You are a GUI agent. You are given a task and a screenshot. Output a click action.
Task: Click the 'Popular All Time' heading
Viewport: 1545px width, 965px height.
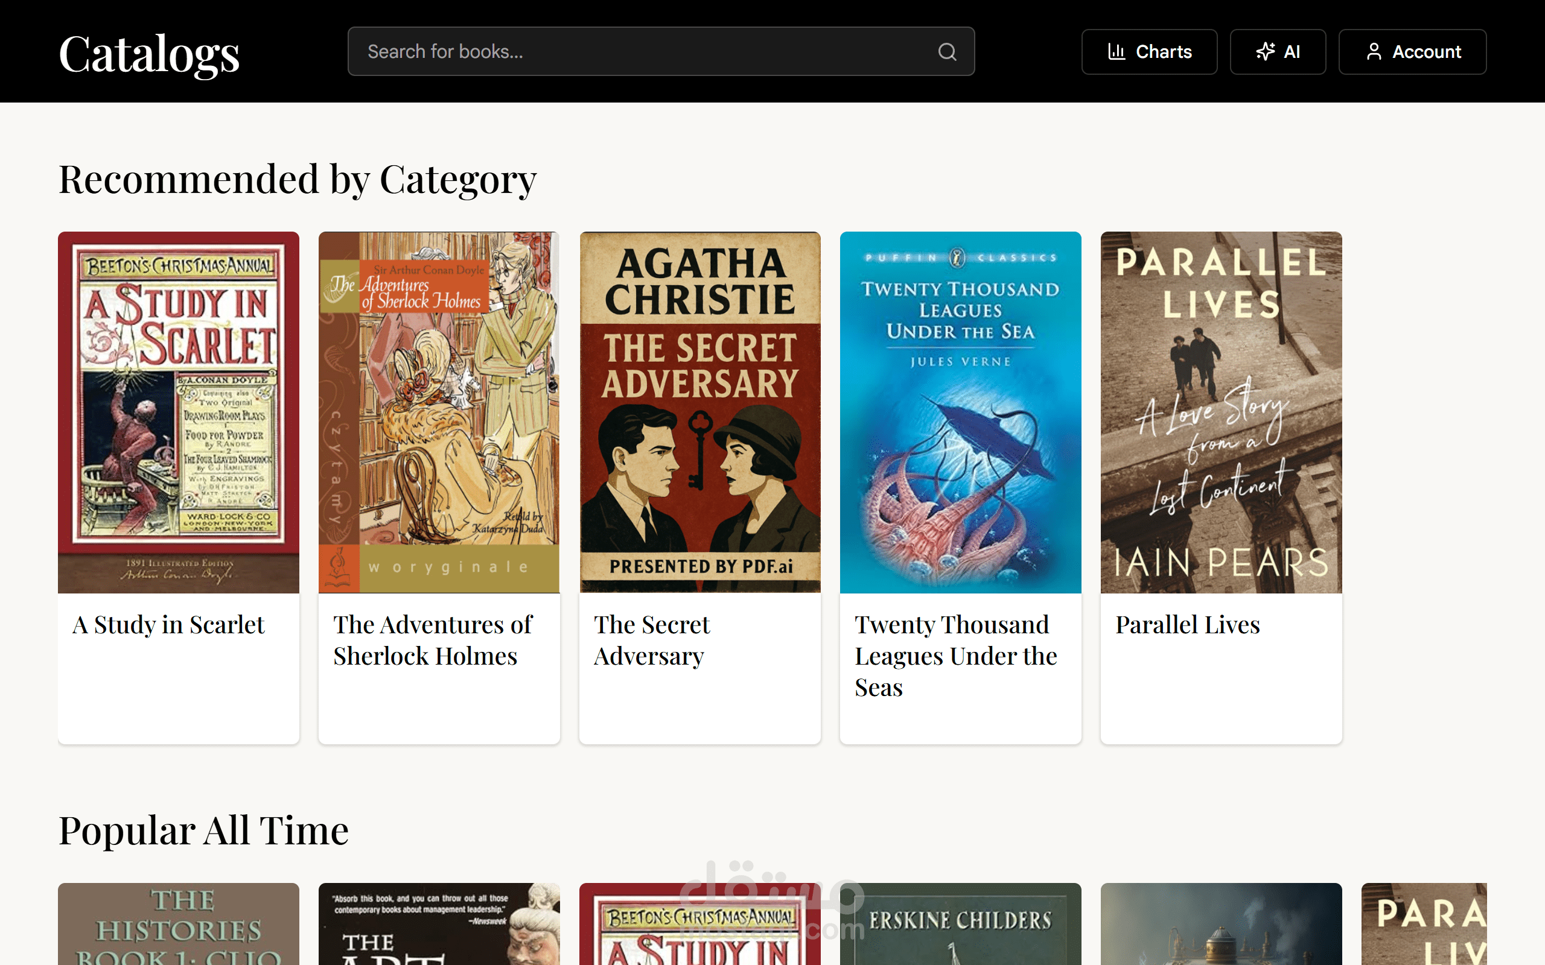[x=203, y=831]
